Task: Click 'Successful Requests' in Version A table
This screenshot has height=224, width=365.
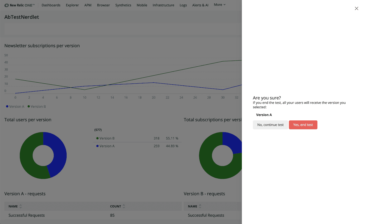Action: click(x=27, y=215)
